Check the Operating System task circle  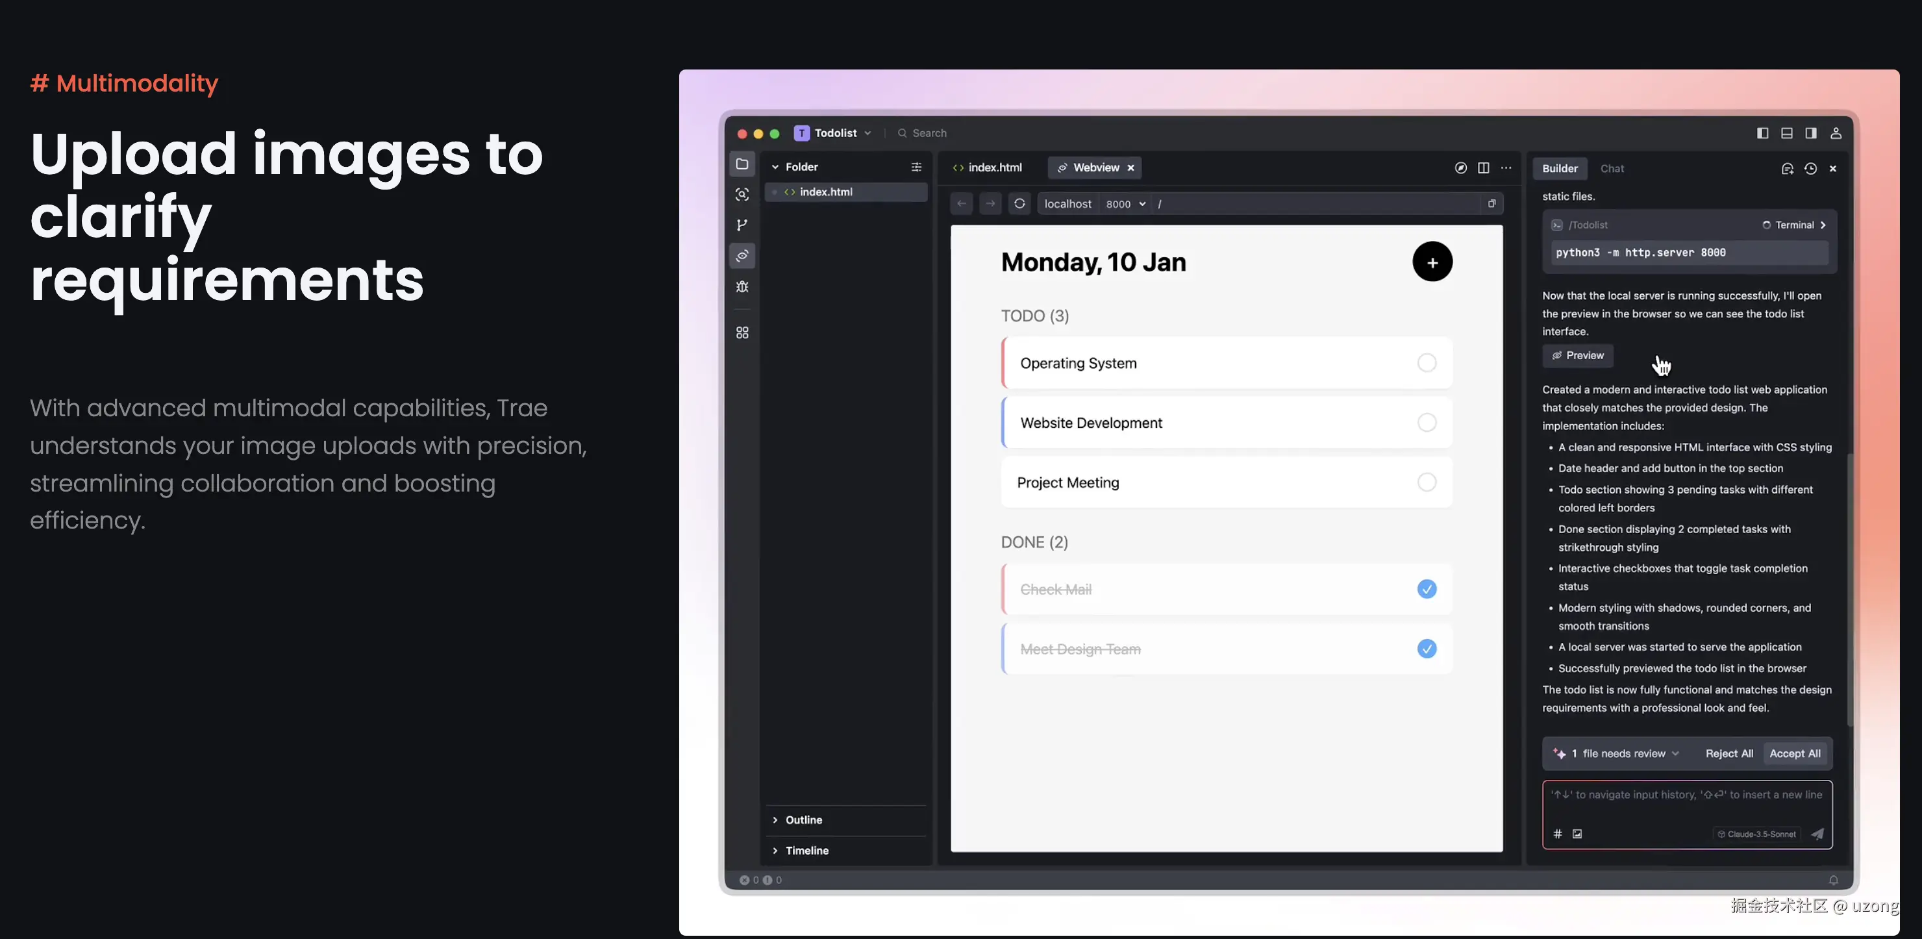(1427, 364)
